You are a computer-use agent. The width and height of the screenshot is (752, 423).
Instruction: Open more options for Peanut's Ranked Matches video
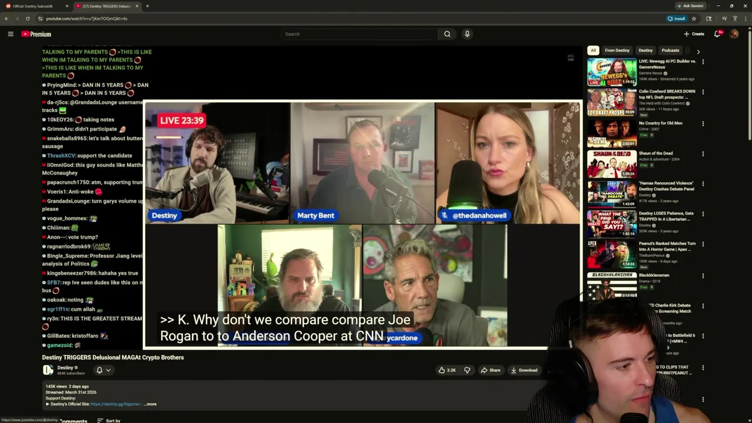703,244
